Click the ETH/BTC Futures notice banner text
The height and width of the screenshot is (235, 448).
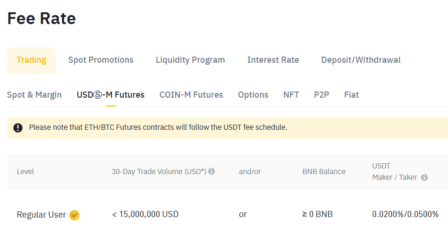click(x=158, y=127)
